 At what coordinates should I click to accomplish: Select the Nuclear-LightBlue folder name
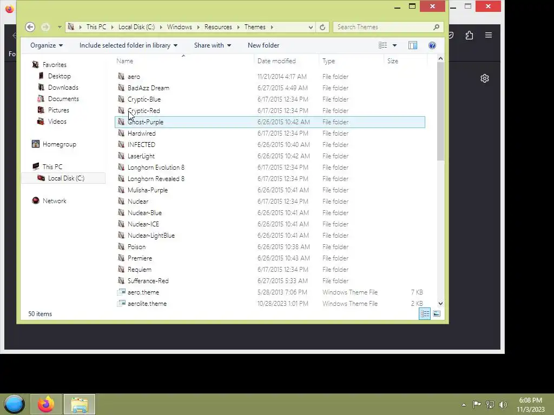[151, 236]
